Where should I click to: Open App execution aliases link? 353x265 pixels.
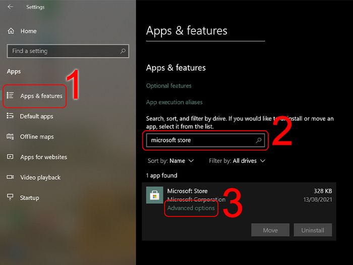[x=174, y=102]
